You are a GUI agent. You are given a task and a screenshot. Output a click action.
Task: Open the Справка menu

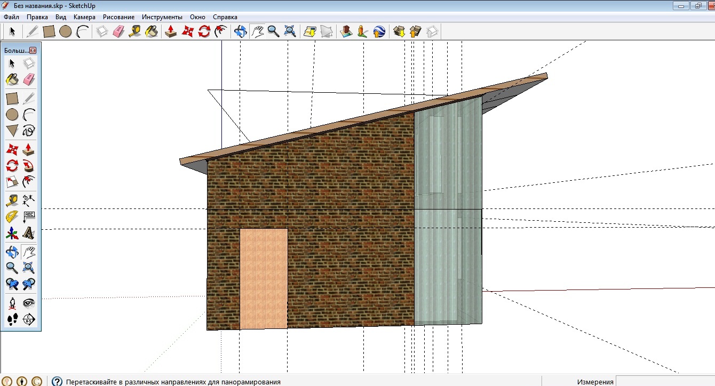point(225,17)
